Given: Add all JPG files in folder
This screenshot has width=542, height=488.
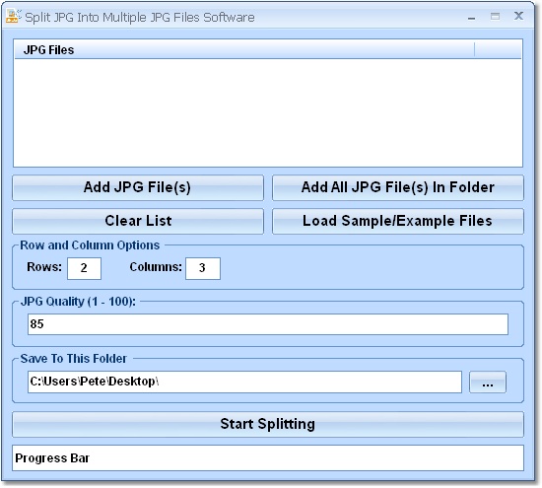Looking at the screenshot, I should (398, 187).
